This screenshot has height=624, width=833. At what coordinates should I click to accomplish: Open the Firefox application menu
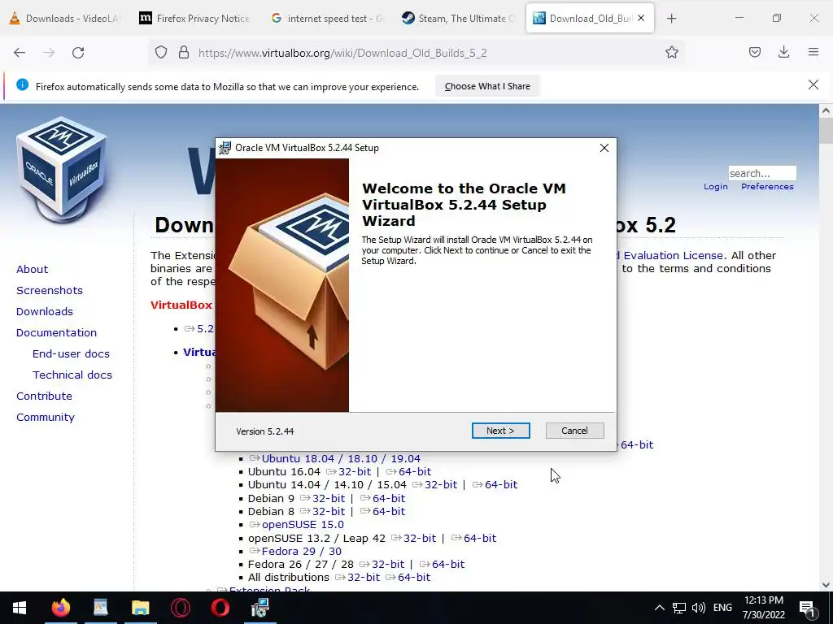(x=813, y=53)
